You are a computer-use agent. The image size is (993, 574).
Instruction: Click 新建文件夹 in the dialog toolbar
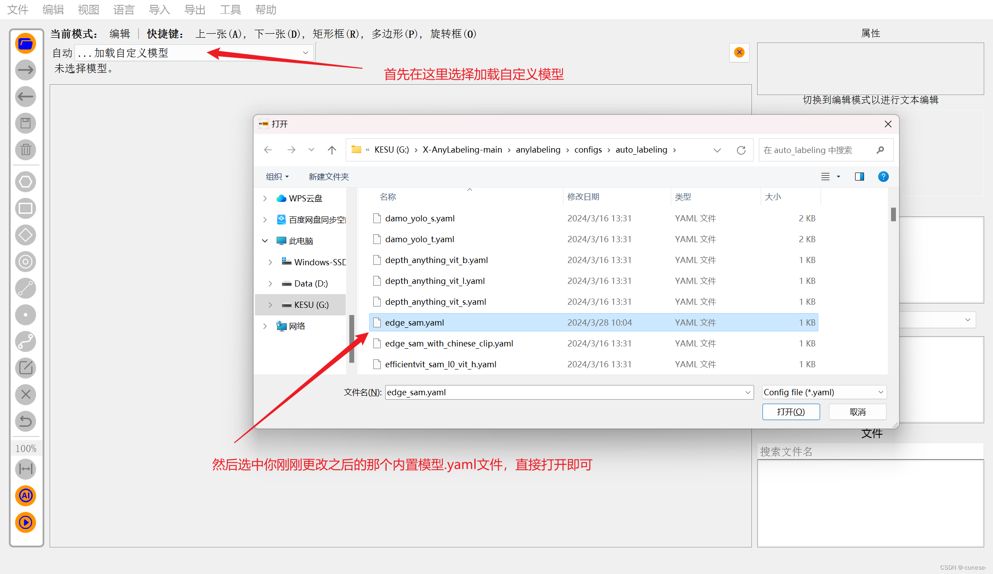[x=328, y=177]
